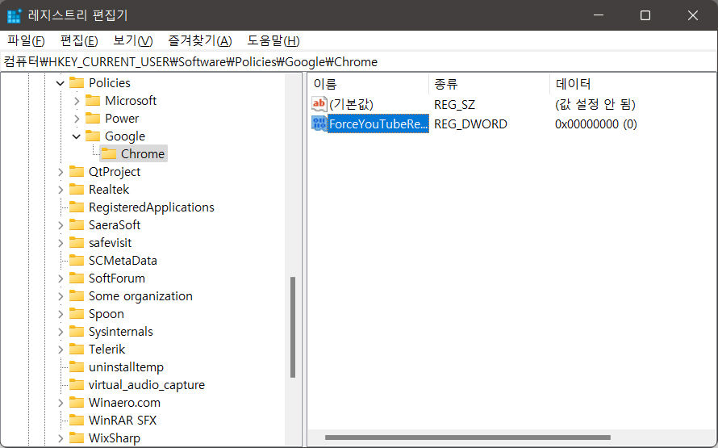
Task: Collapse the Google key
Action: click(x=77, y=136)
